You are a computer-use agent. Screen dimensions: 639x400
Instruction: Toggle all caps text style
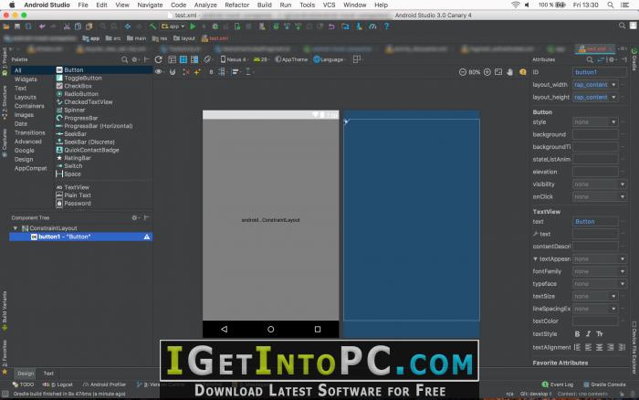point(600,334)
